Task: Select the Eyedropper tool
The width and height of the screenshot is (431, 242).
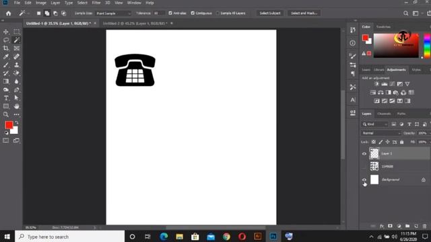Action: [6, 56]
